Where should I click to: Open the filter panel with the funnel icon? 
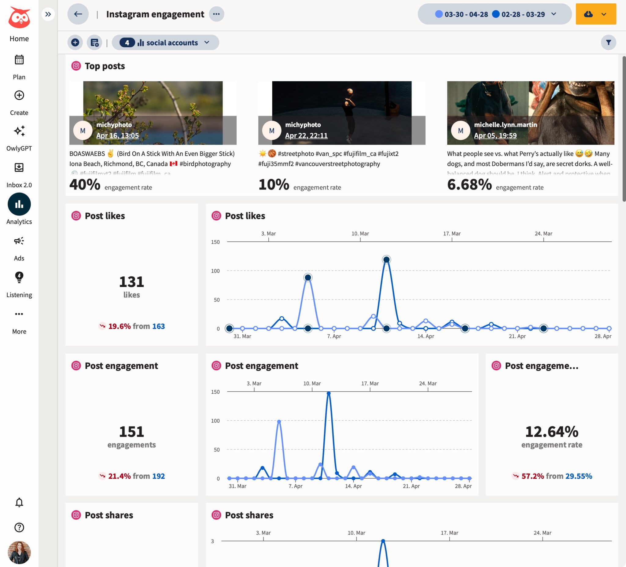tap(609, 42)
